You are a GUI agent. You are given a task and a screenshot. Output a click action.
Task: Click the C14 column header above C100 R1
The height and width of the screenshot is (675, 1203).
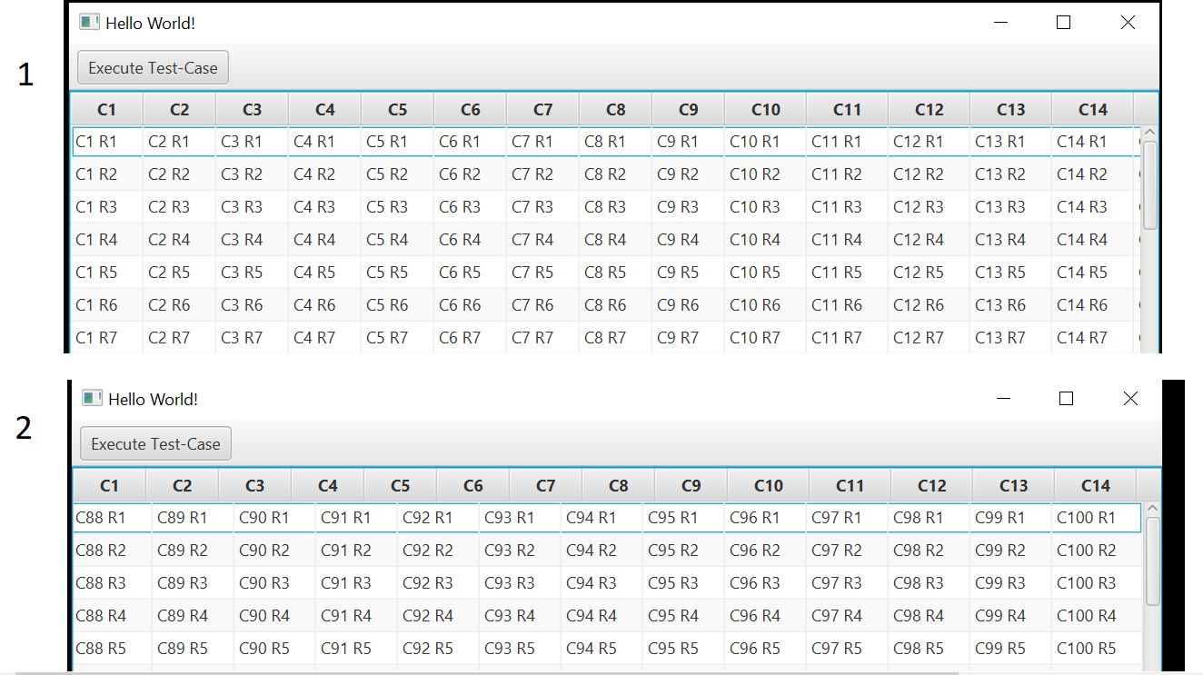(1095, 486)
